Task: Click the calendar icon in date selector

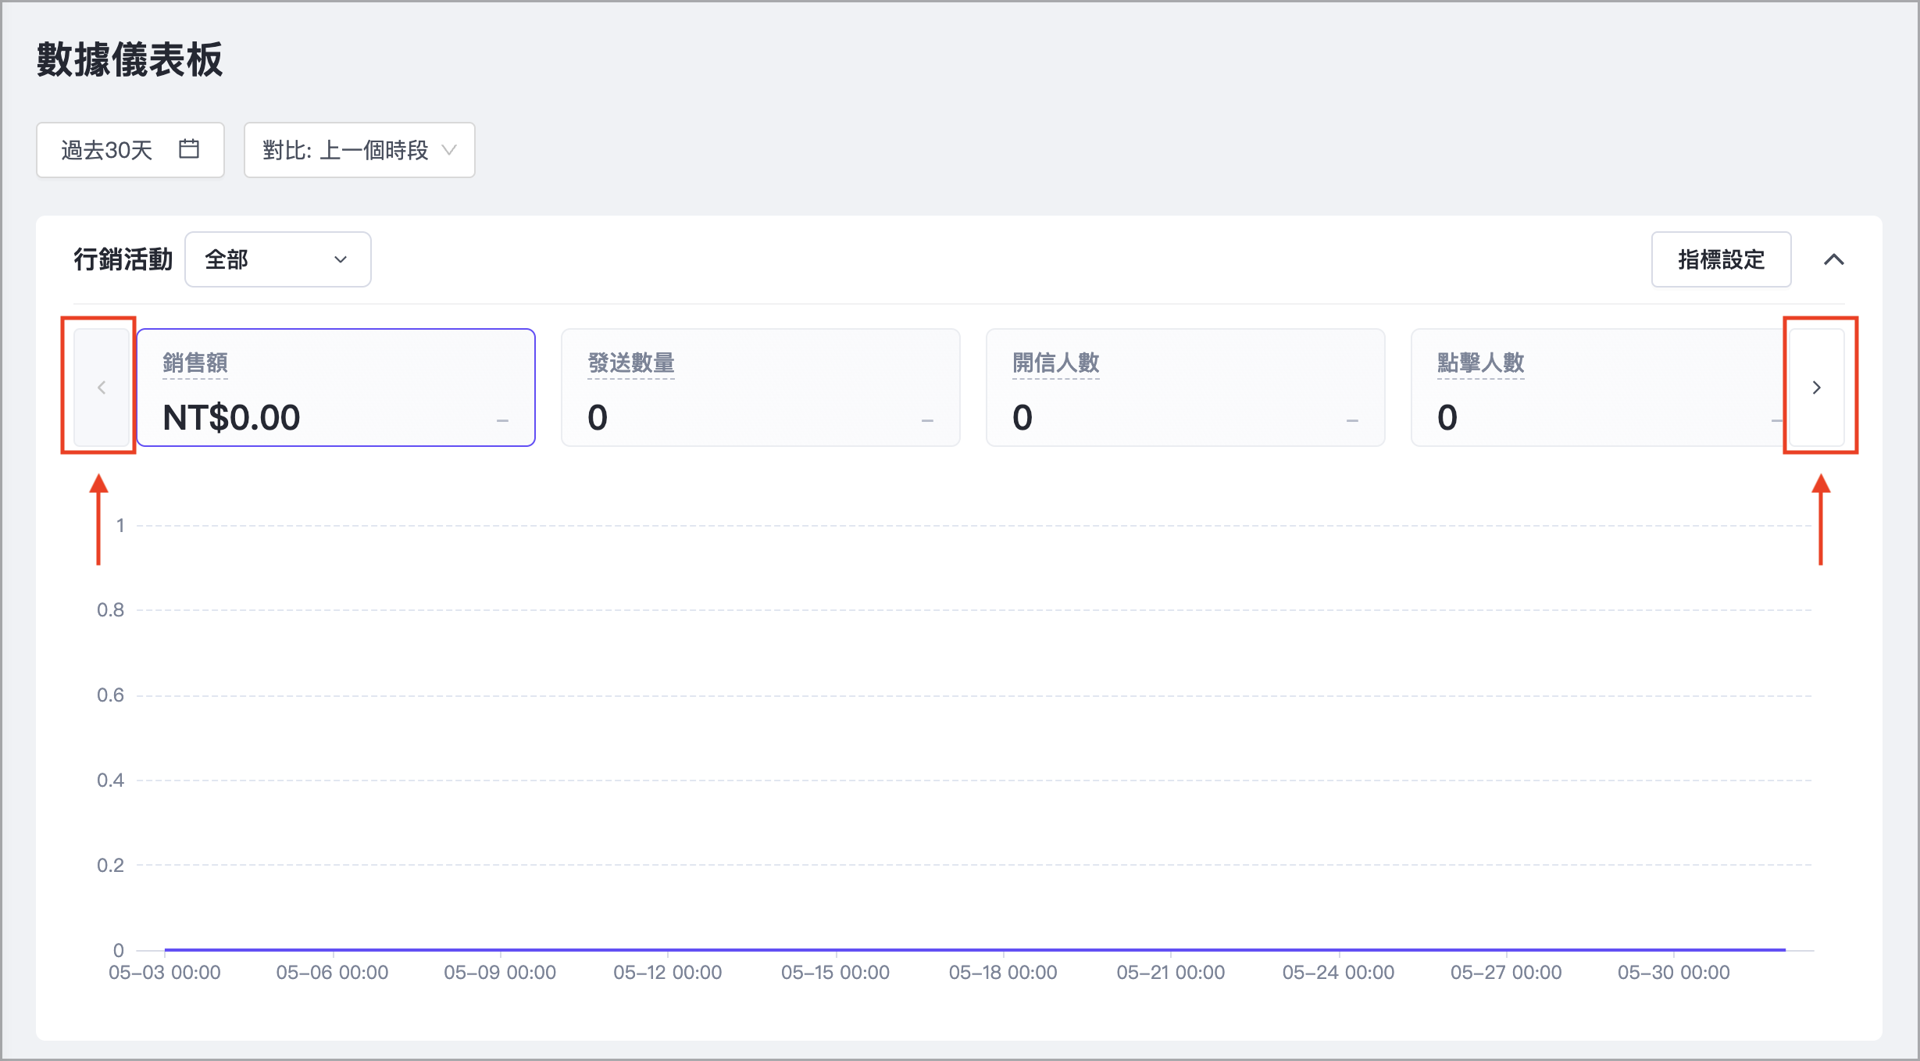Action: (189, 148)
